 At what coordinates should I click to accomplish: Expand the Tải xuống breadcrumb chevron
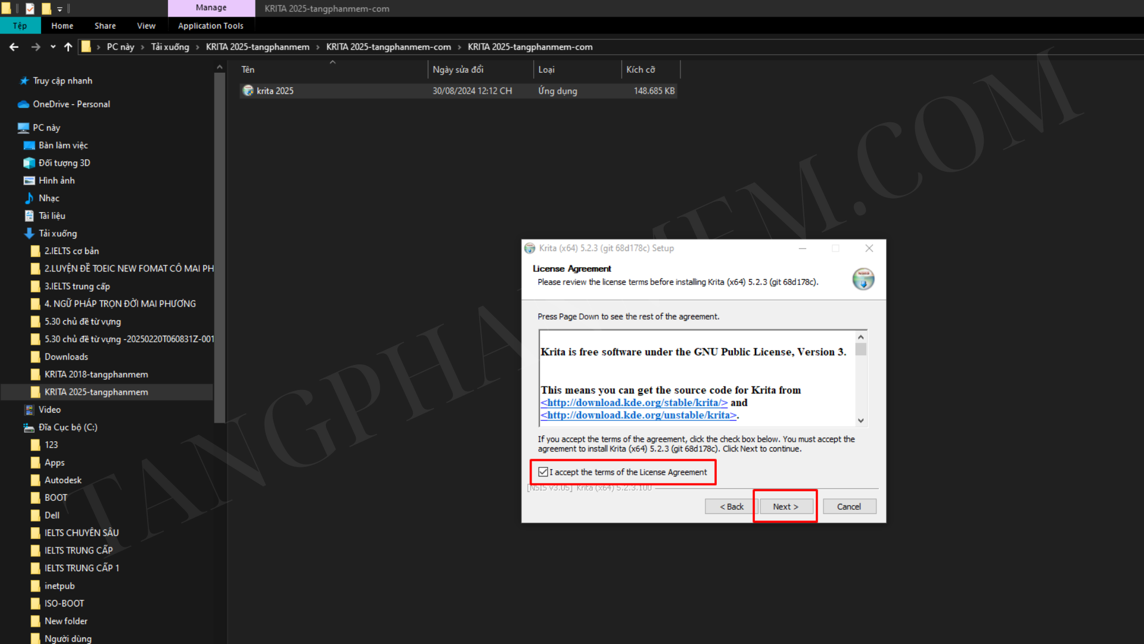198,47
